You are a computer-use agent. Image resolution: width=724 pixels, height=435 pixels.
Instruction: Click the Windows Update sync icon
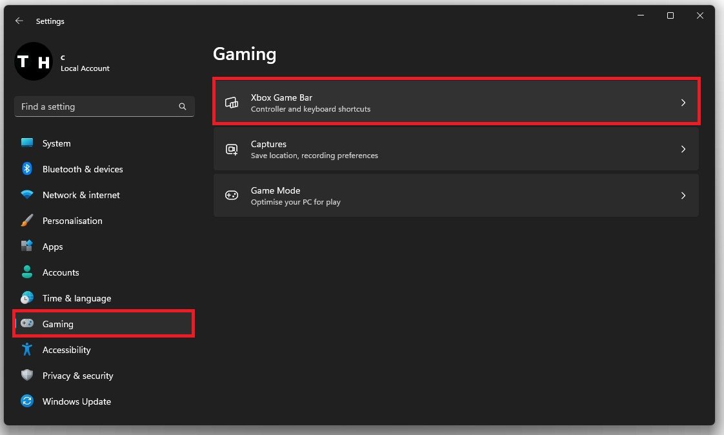click(x=27, y=401)
